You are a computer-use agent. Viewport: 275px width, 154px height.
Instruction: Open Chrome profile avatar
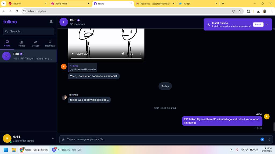[265, 11]
